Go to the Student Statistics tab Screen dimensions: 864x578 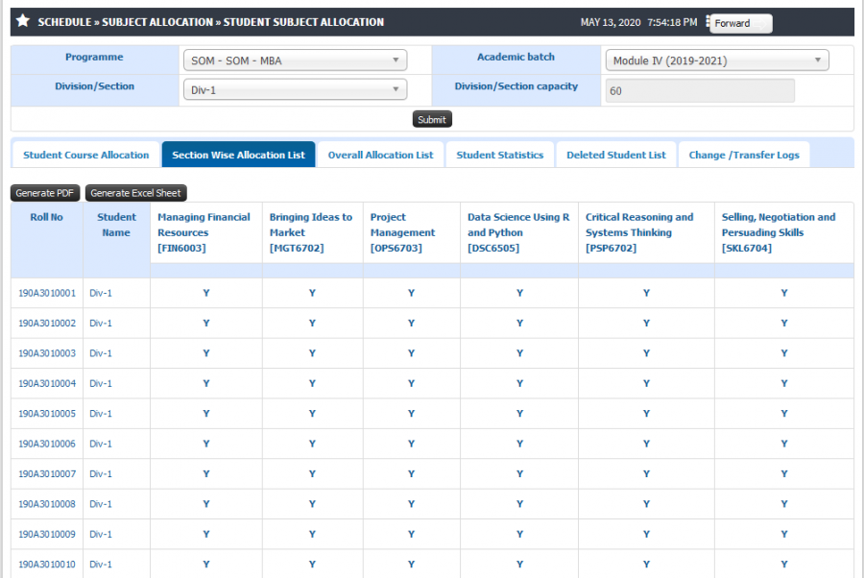[500, 155]
